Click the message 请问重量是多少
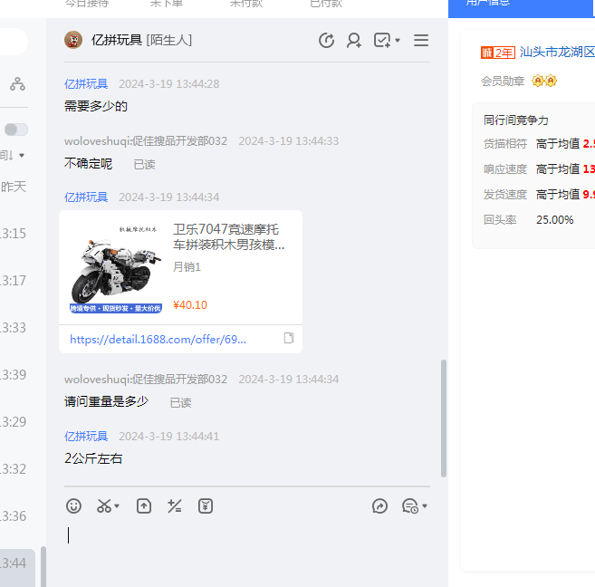Image resolution: width=595 pixels, height=587 pixels. click(x=106, y=401)
